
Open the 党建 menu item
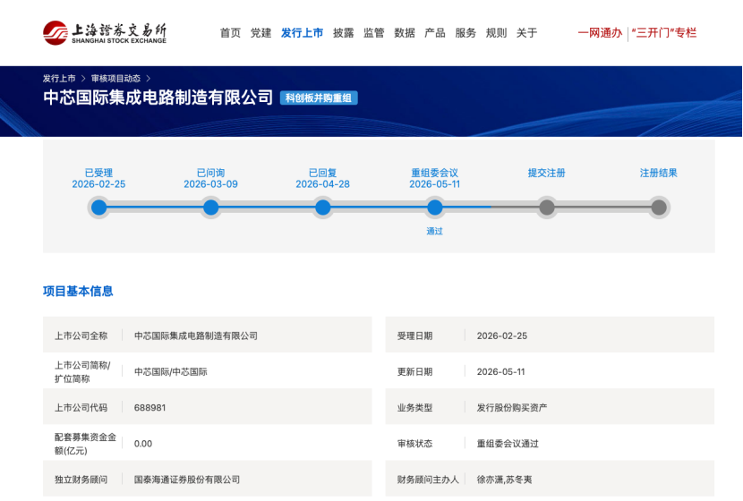[x=260, y=33]
